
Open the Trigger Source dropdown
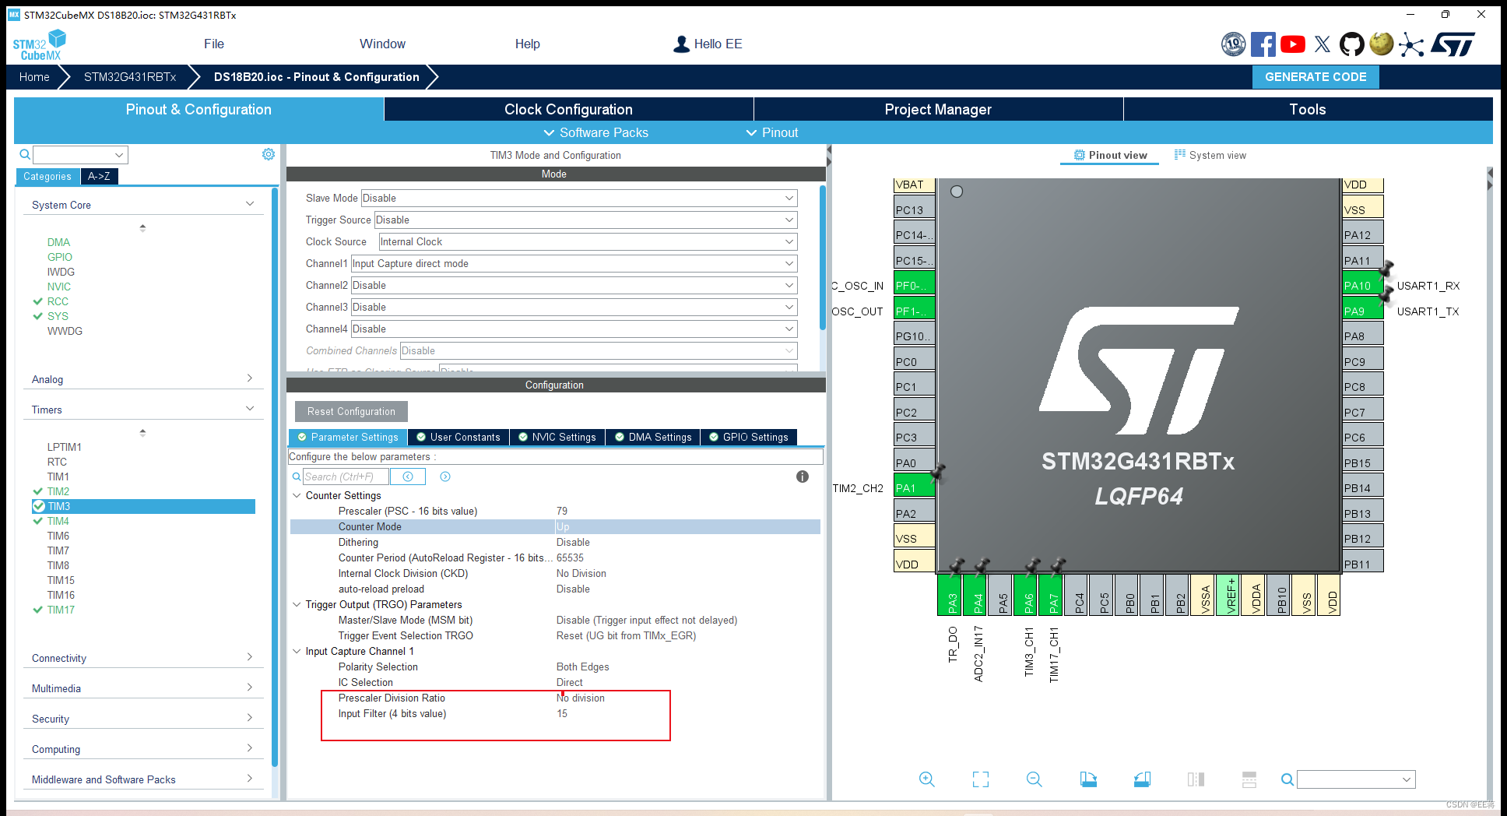click(x=585, y=220)
